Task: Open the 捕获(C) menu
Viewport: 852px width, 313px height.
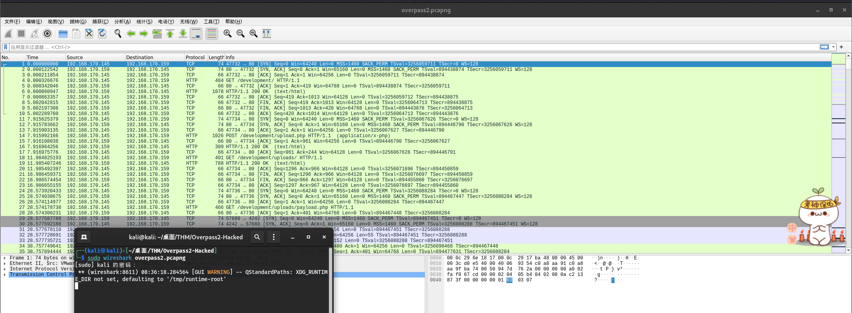Action: pos(100,22)
